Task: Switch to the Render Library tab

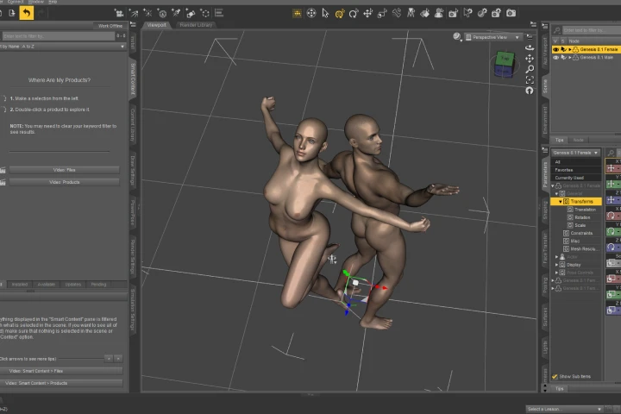Action: click(196, 25)
